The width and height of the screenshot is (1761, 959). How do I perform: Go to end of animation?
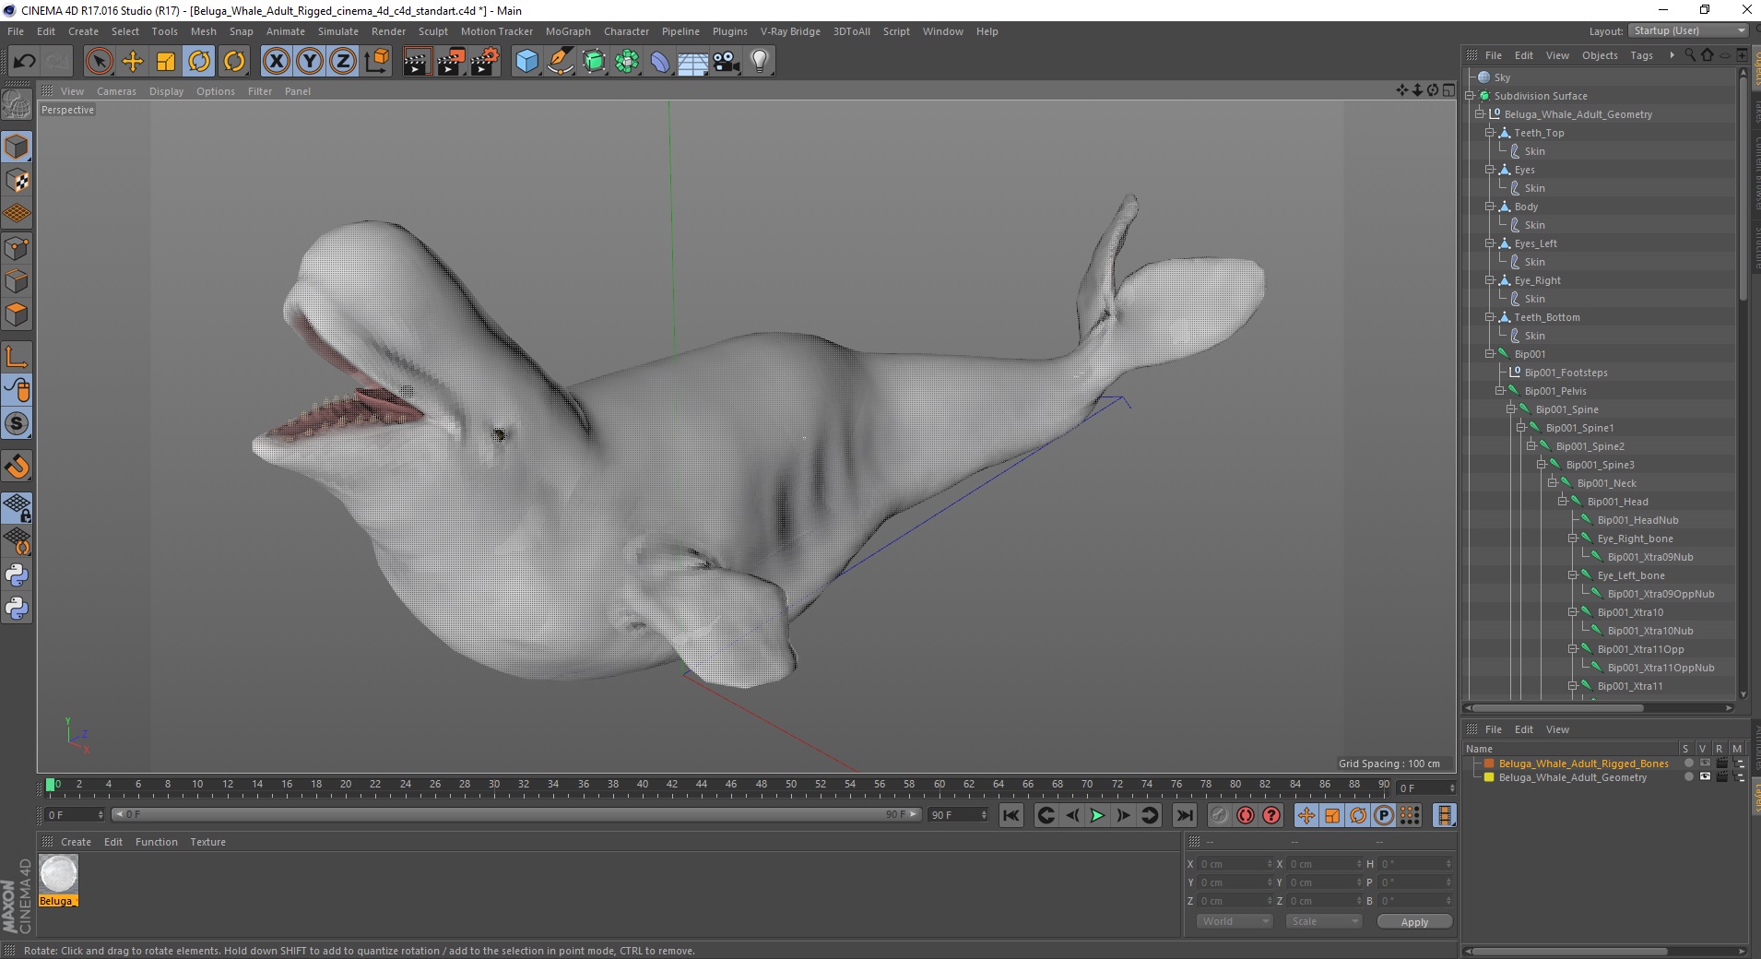[x=1185, y=815]
